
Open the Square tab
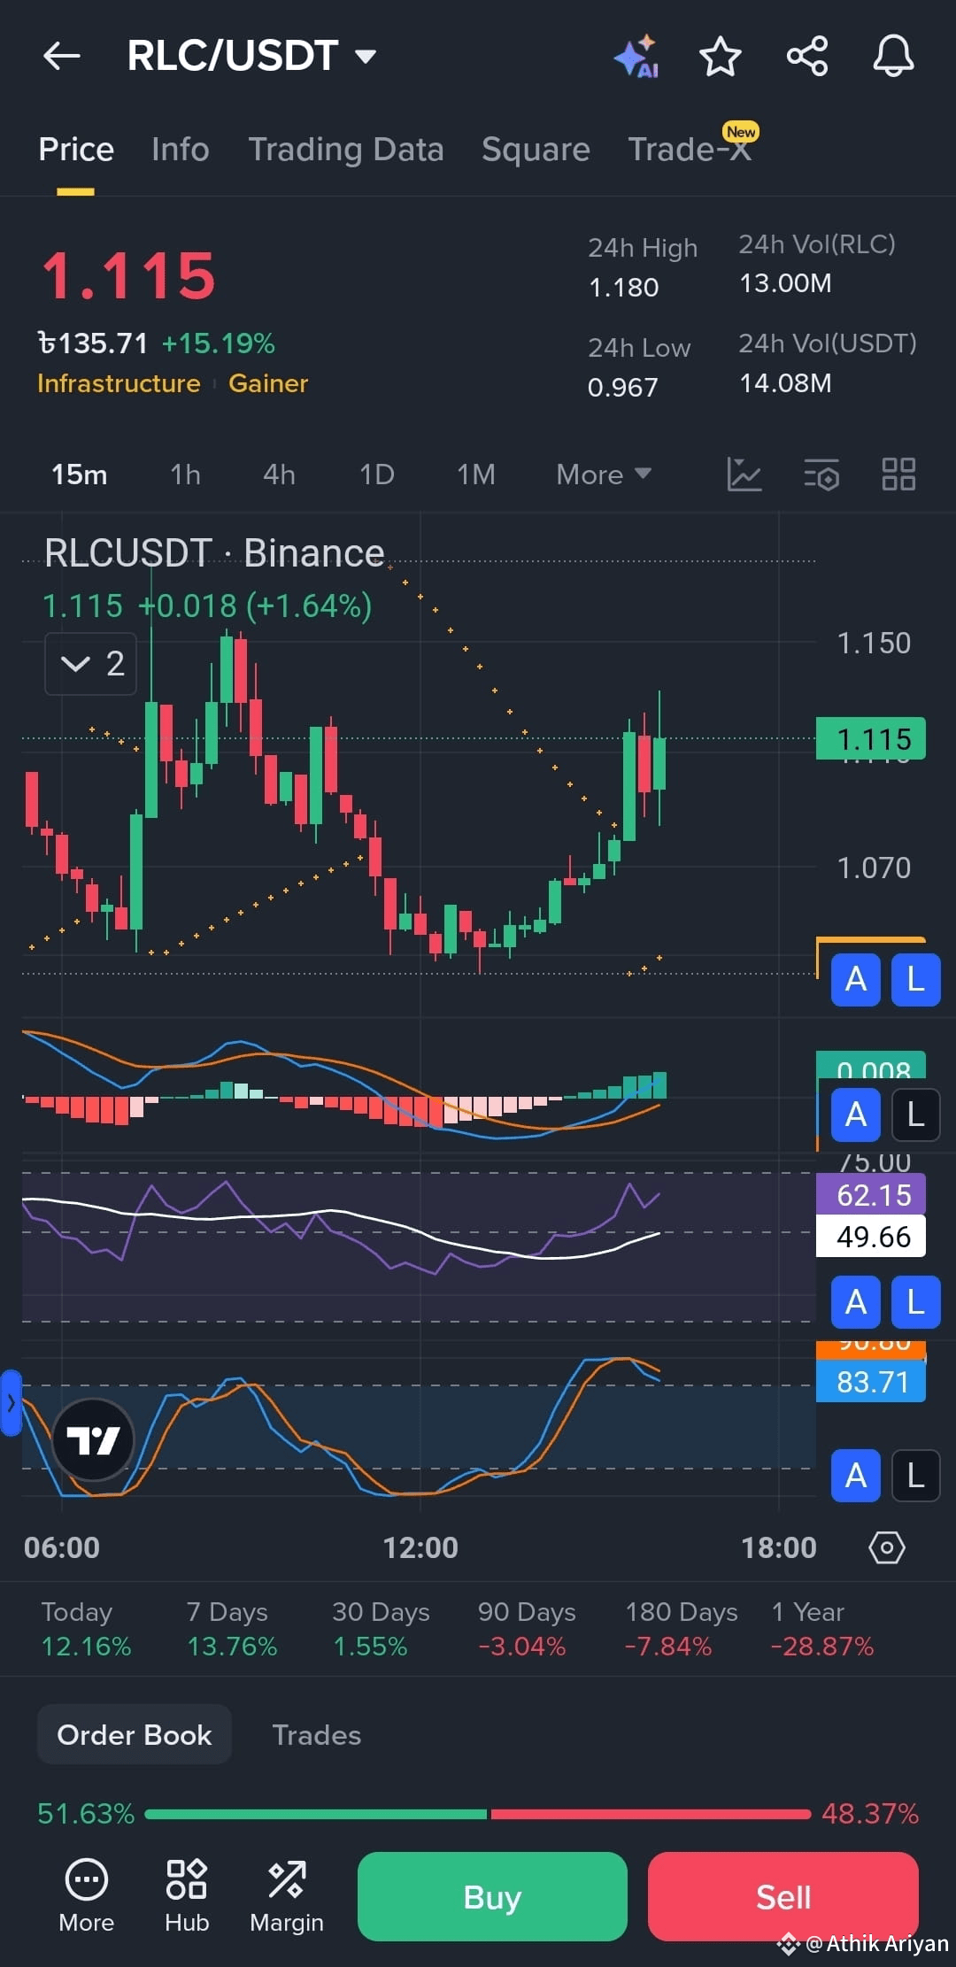(536, 150)
